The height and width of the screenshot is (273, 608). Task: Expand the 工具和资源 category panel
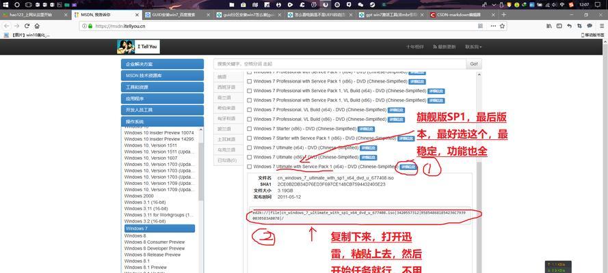click(162, 87)
